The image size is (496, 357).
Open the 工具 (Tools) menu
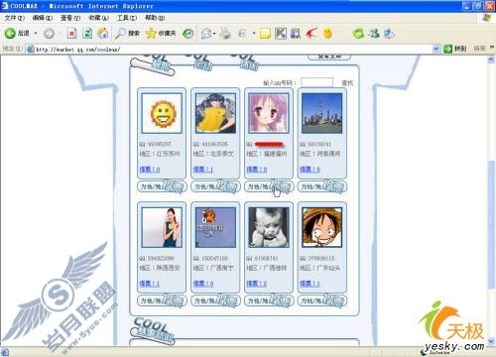tap(127, 18)
